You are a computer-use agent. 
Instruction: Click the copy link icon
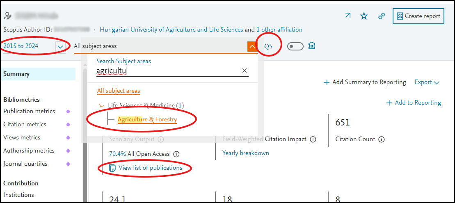coord(382,16)
